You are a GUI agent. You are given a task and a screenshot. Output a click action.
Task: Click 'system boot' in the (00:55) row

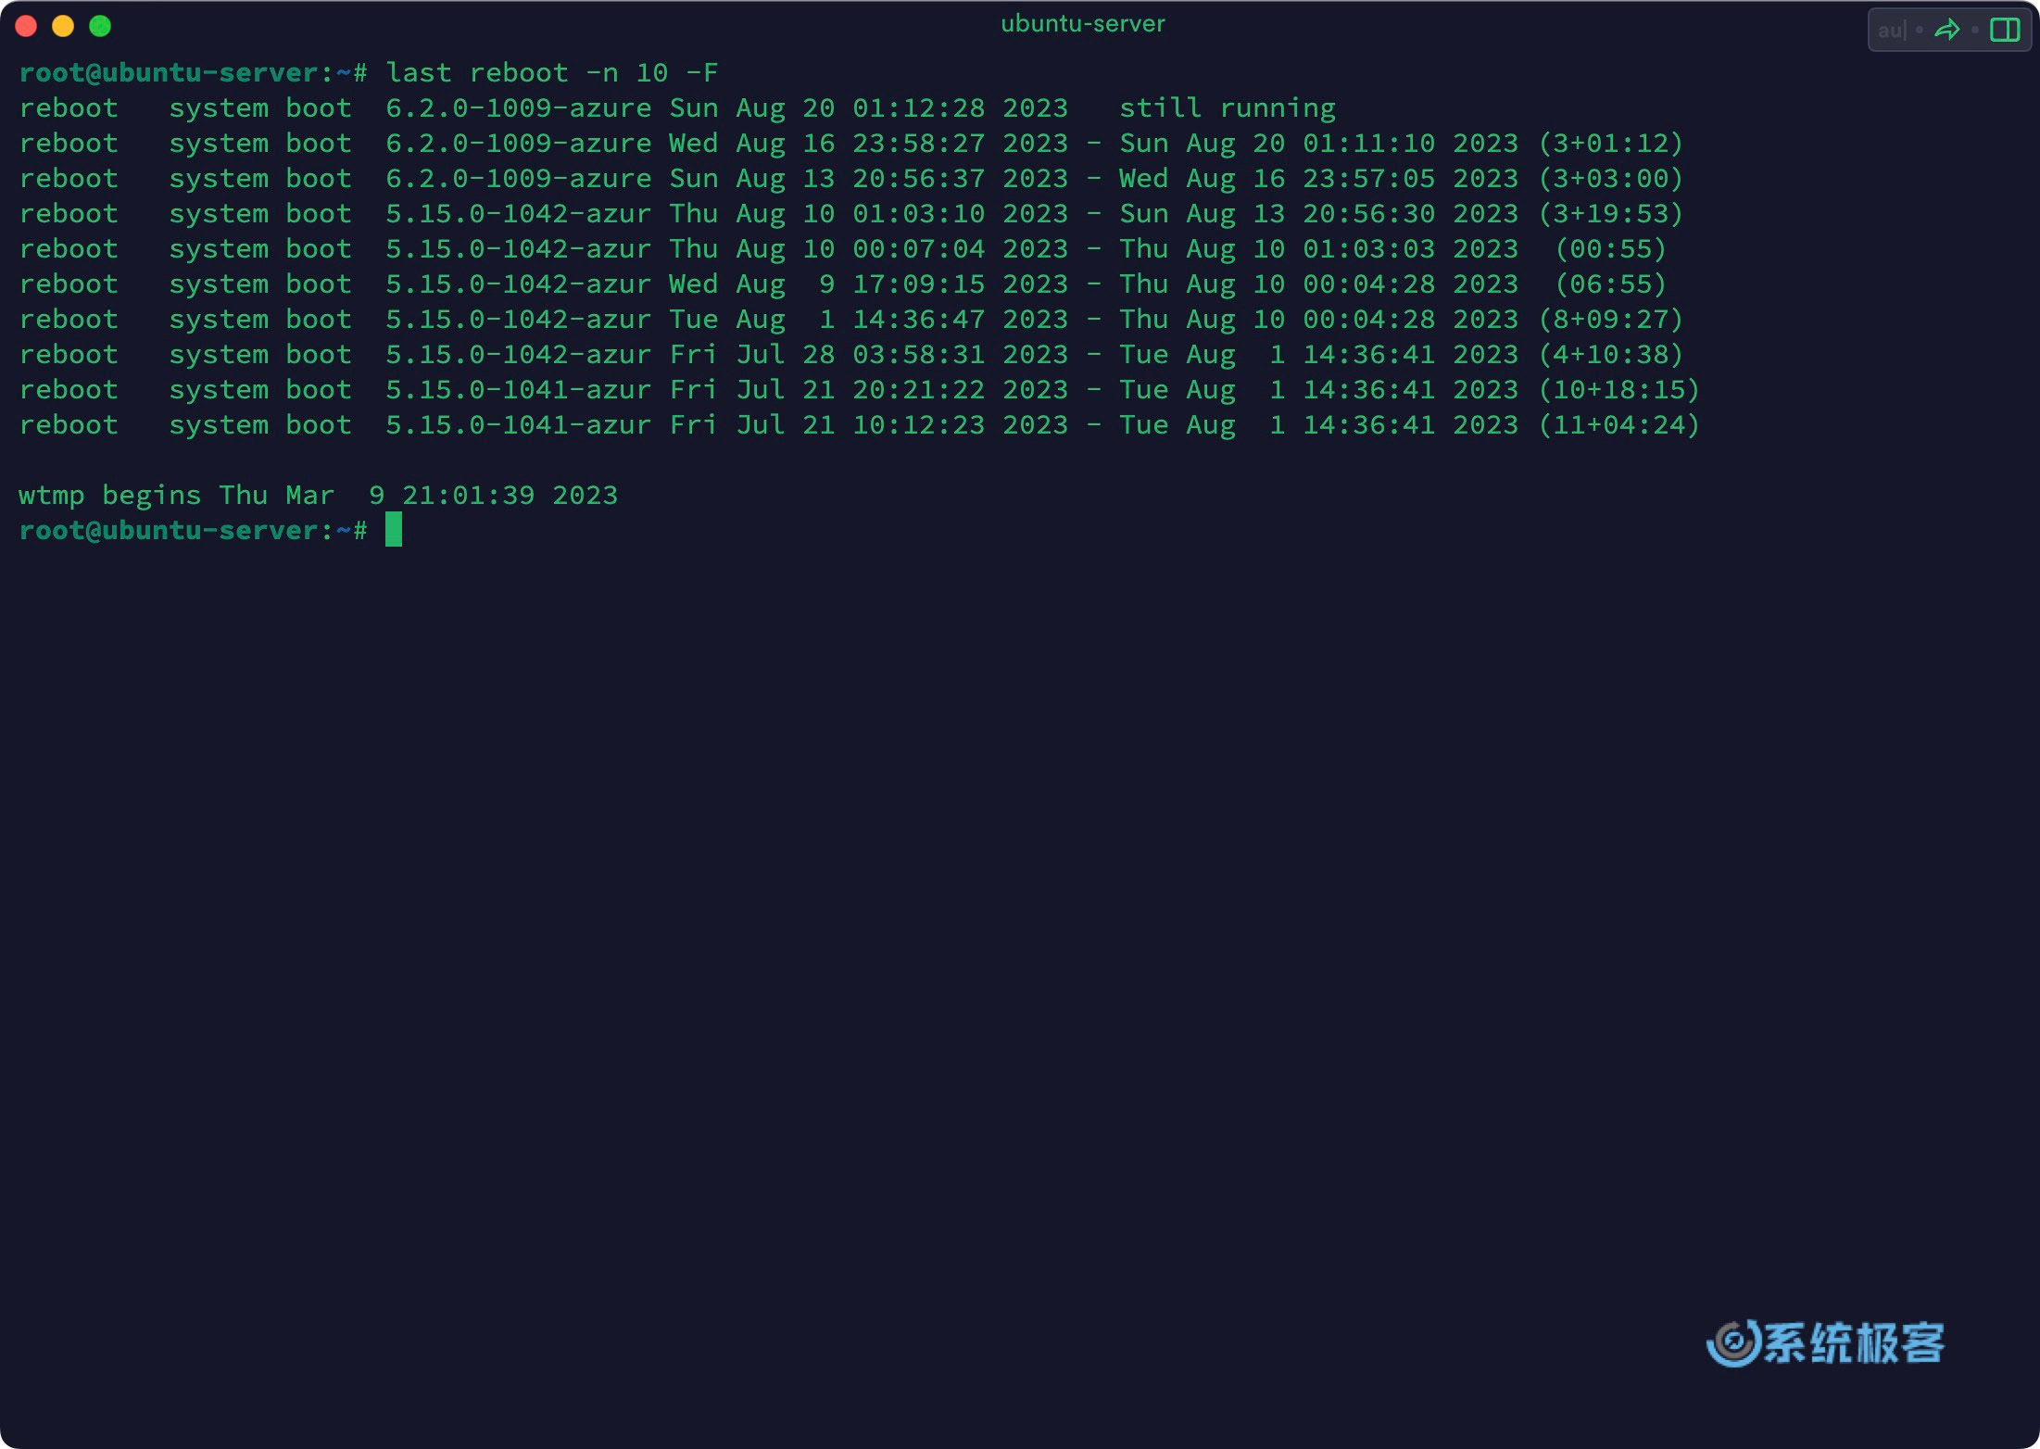coord(260,248)
